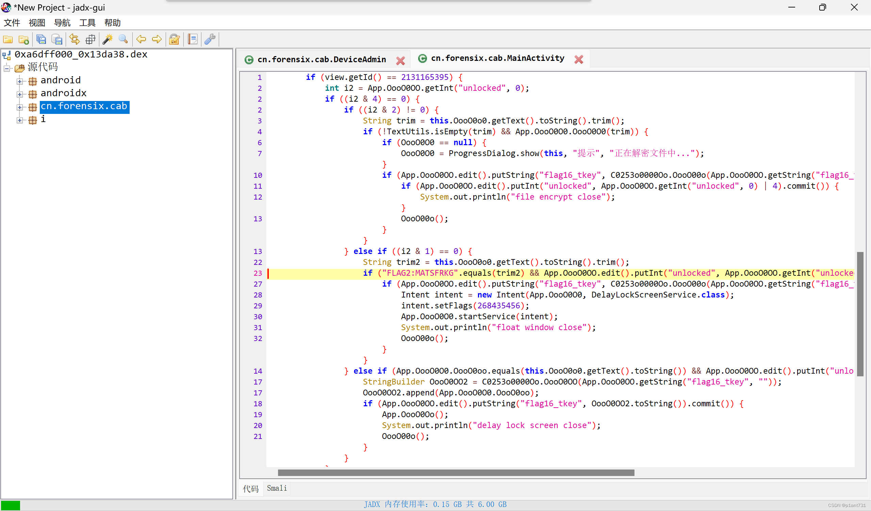Open the 视图 menu
Viewport: 871px width, 511px height.
coord(37,23)
